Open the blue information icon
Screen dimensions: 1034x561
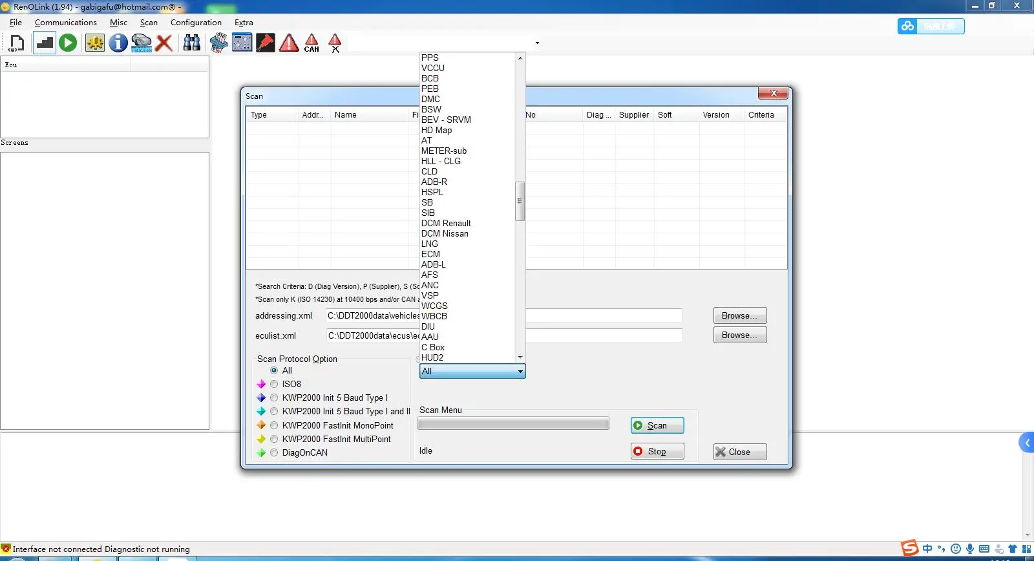point(118,43)
